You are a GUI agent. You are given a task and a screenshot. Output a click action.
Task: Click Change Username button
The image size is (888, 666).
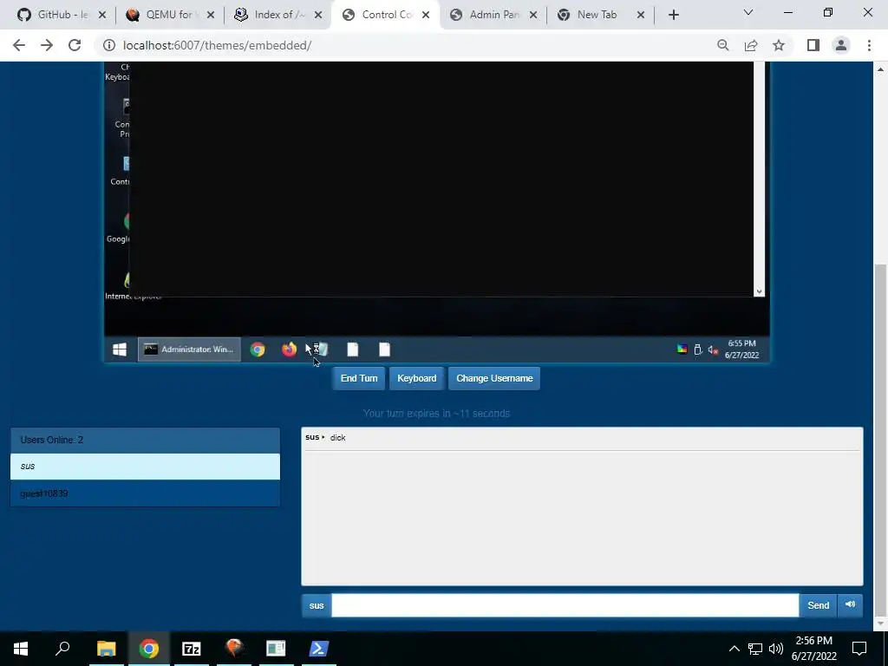pyautogui.click(x=494, y=378)
